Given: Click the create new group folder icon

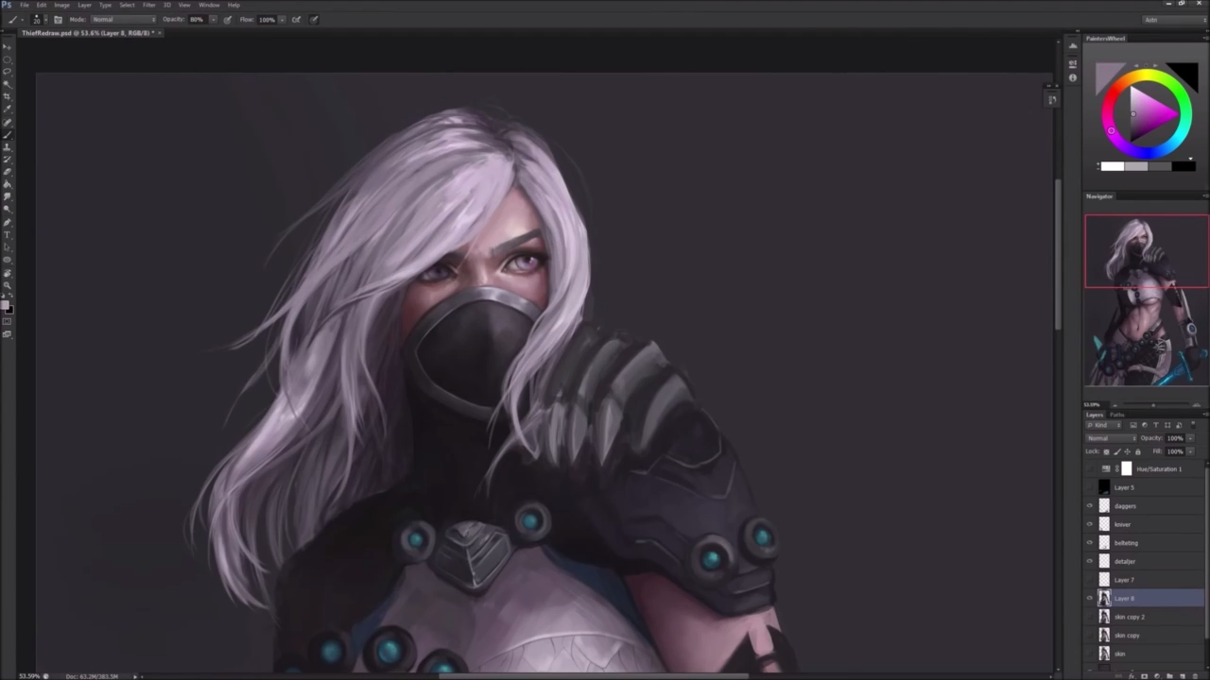Looking at the screenshot, I should (x=1169, y=675).
